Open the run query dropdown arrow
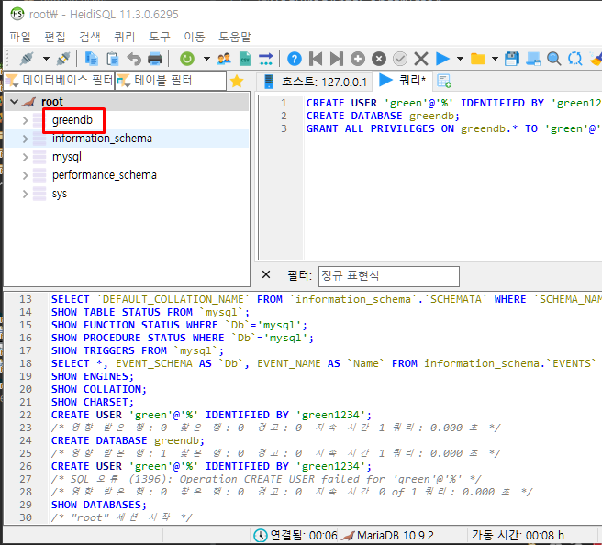The height and width of the screenshot is (545, 602). (x=460, y=59)
